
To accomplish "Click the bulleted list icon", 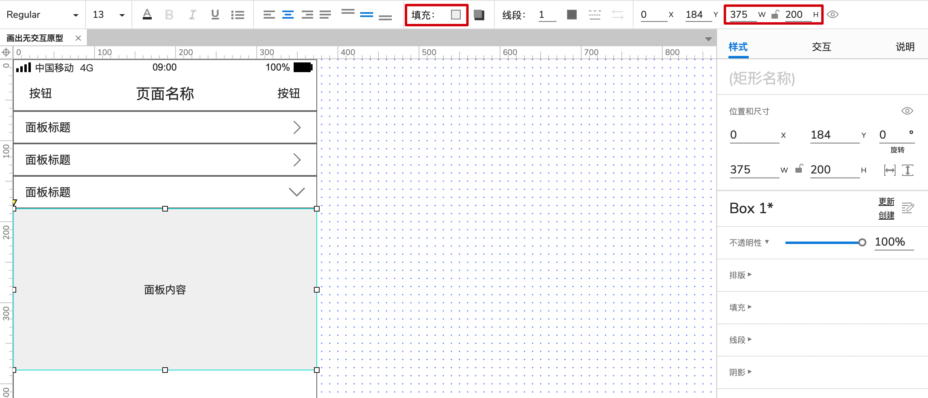I will pos(238,14).
